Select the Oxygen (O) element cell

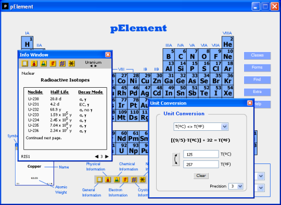[204, 54]
